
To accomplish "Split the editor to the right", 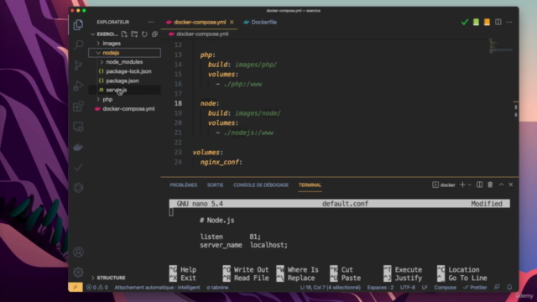I will point(498,23).
